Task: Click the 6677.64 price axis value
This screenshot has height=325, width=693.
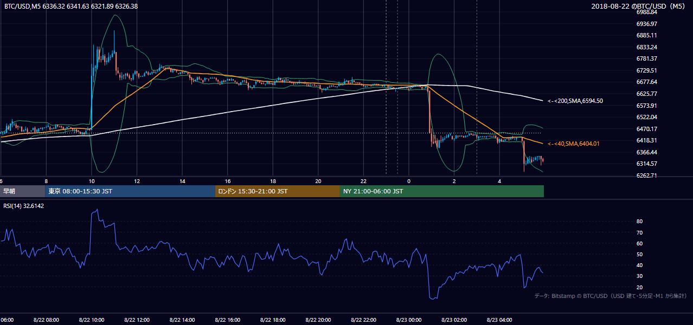Action: (x=646, y=82)
